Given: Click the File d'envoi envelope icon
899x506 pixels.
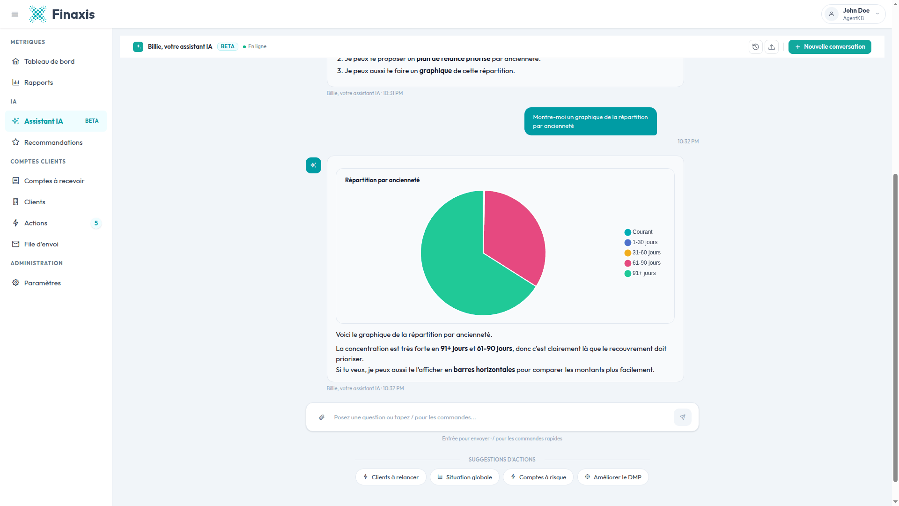Looking at the screenshot, I should tap(16, 244).
